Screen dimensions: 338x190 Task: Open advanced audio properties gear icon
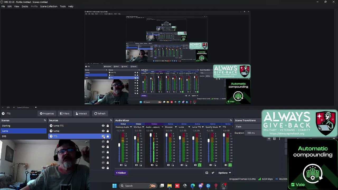(213, 173)
